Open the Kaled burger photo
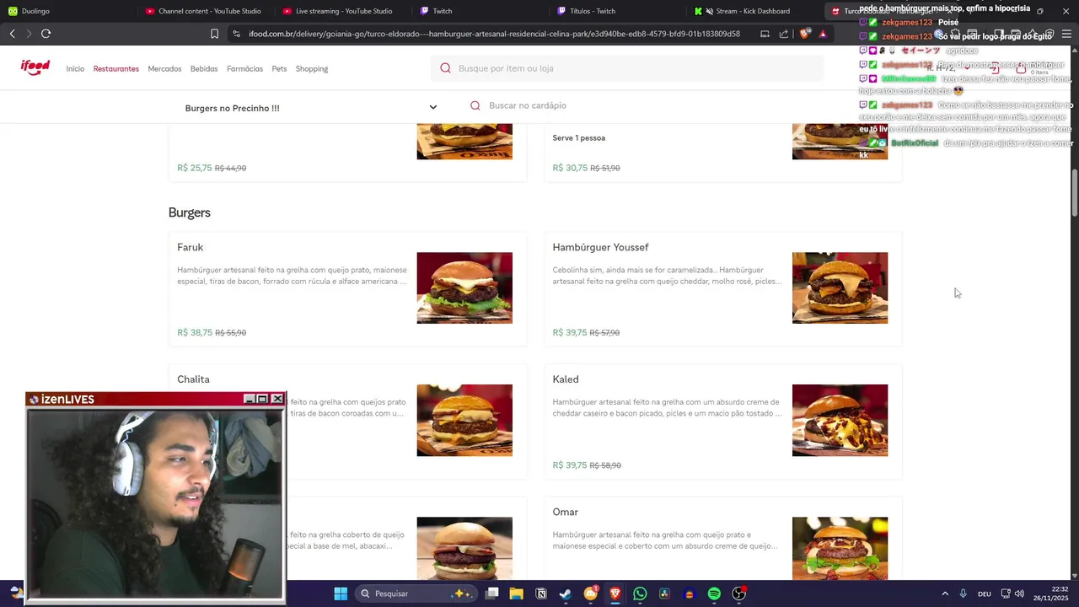The height and width of the screenshot is (607, 1079). coord(840,420)
